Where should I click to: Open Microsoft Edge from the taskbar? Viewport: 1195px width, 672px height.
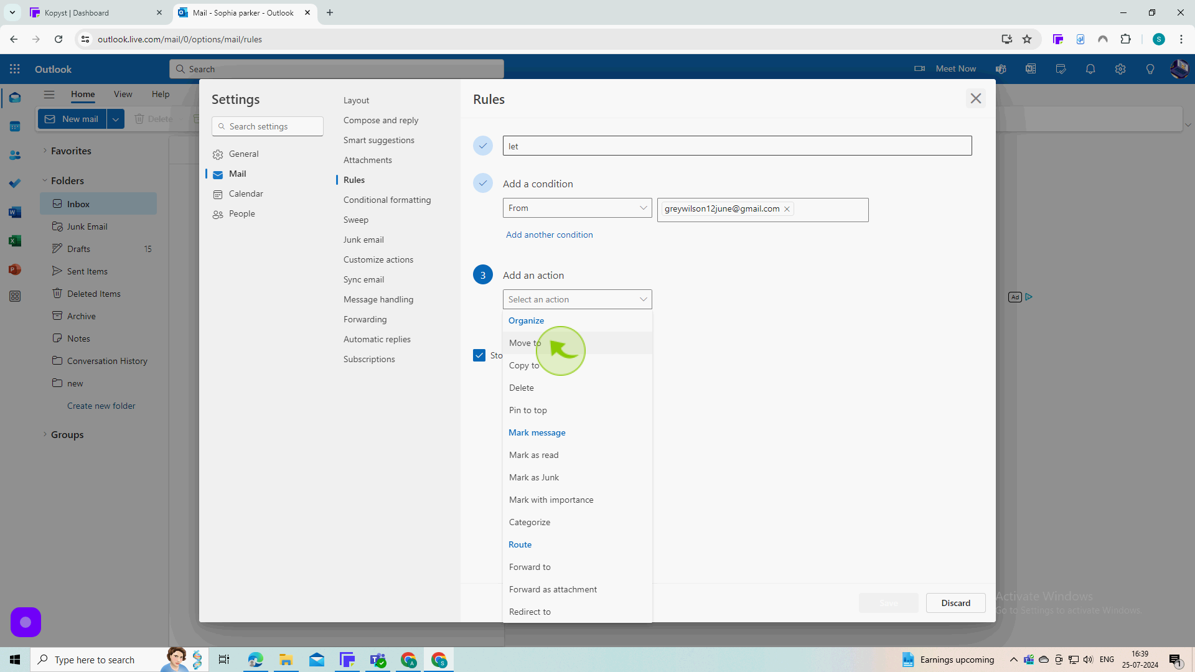255,660
